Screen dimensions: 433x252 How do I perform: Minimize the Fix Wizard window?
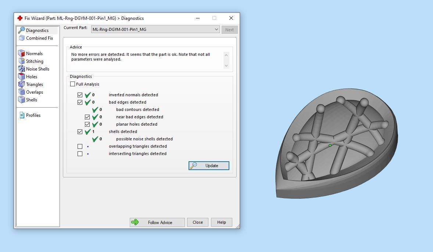pyautogui.click(x=198, y=18)
